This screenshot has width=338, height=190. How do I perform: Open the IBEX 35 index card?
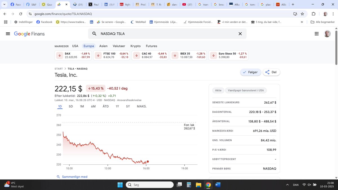pyautogui.click(x=188, y=55)
